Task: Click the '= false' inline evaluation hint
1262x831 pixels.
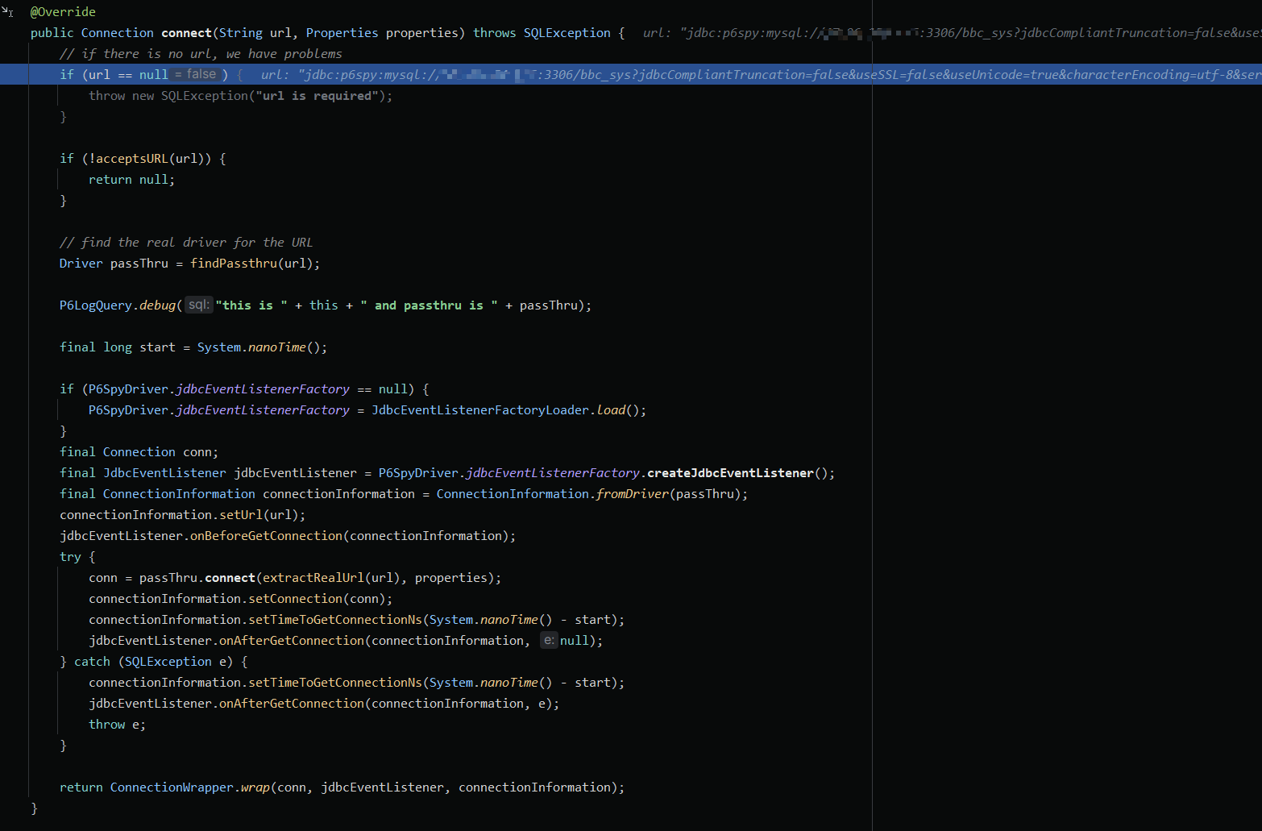Action: [x=196, y=74]
